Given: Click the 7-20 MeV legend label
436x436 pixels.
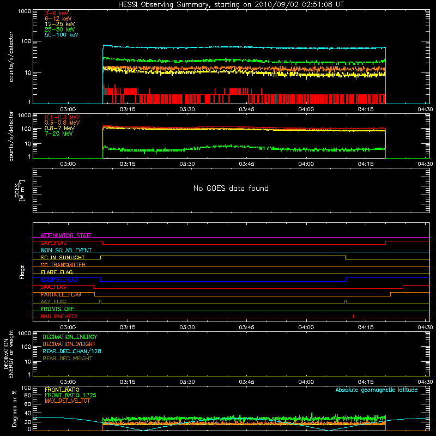Looking at the screenshot, I should tap(59, 134).
